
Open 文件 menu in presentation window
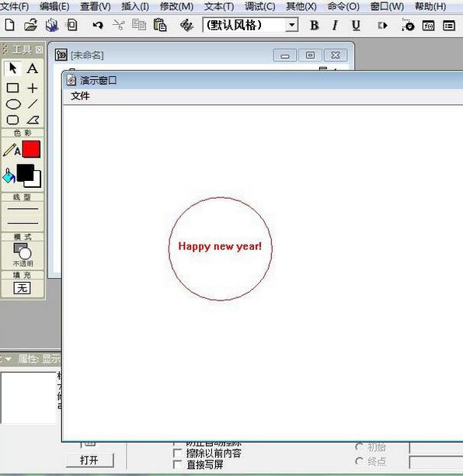pyautogui.click(x=80, y=96)
